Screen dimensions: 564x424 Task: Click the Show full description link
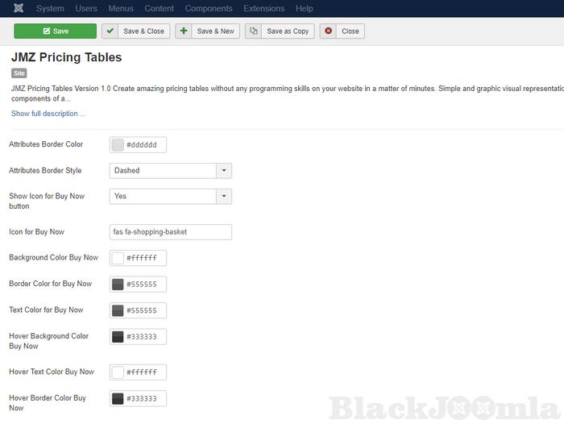click(x=48, y=114)
